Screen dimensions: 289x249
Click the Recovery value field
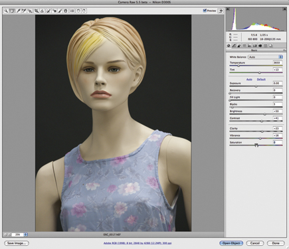pyautogui.click(x=278, y=90)
